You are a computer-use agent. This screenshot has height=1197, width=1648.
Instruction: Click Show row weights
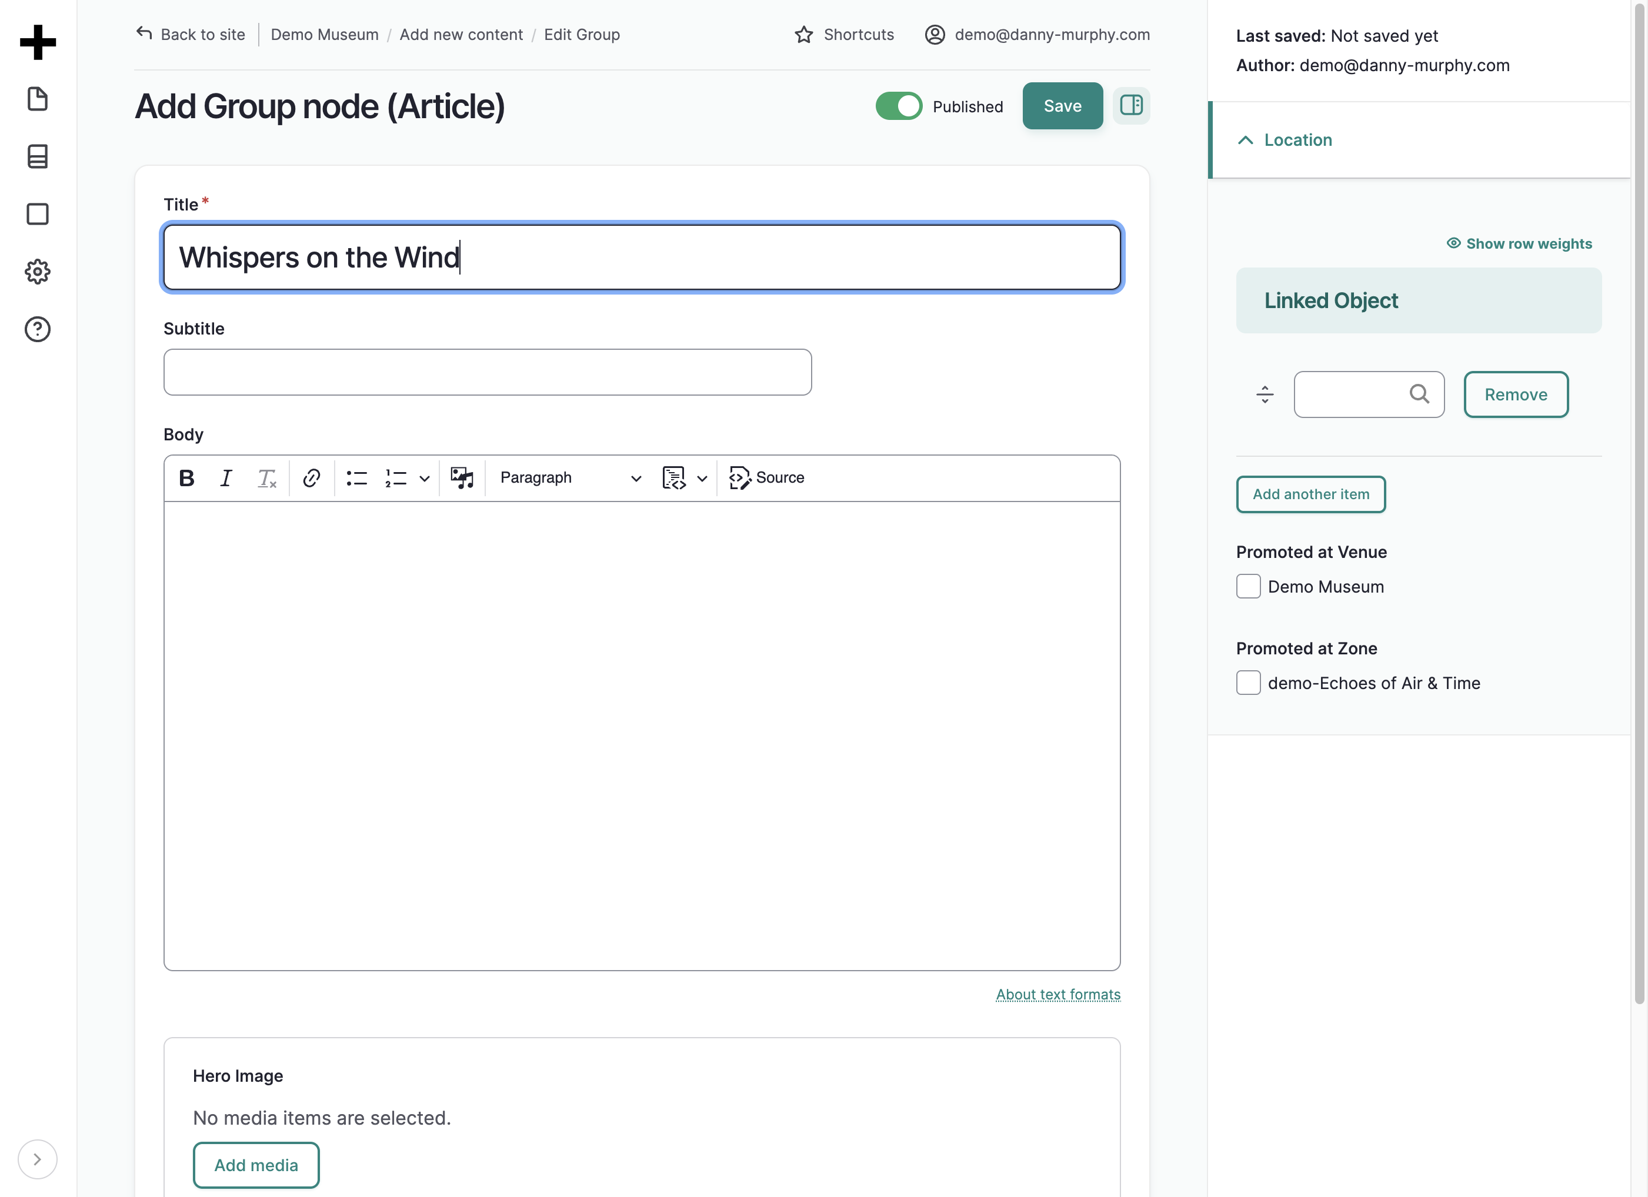[x=1519, y=243]
